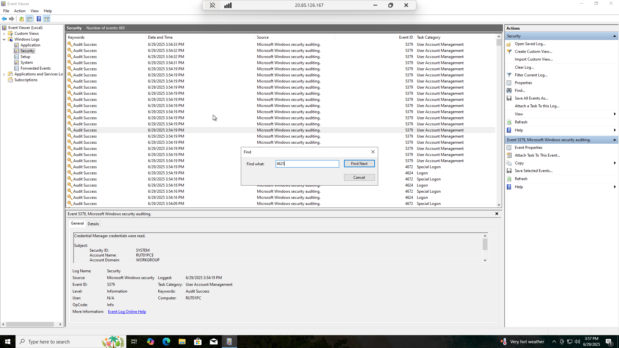Open Microsoft Store from the taskbar
The width and height of the screenshot is (619, 348).
click(198, 342)
